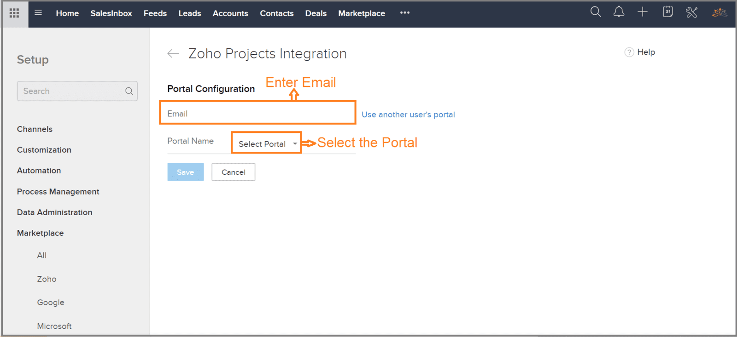Open the setup tools wrench icon

pyautogui.click(x=691, y=12)
